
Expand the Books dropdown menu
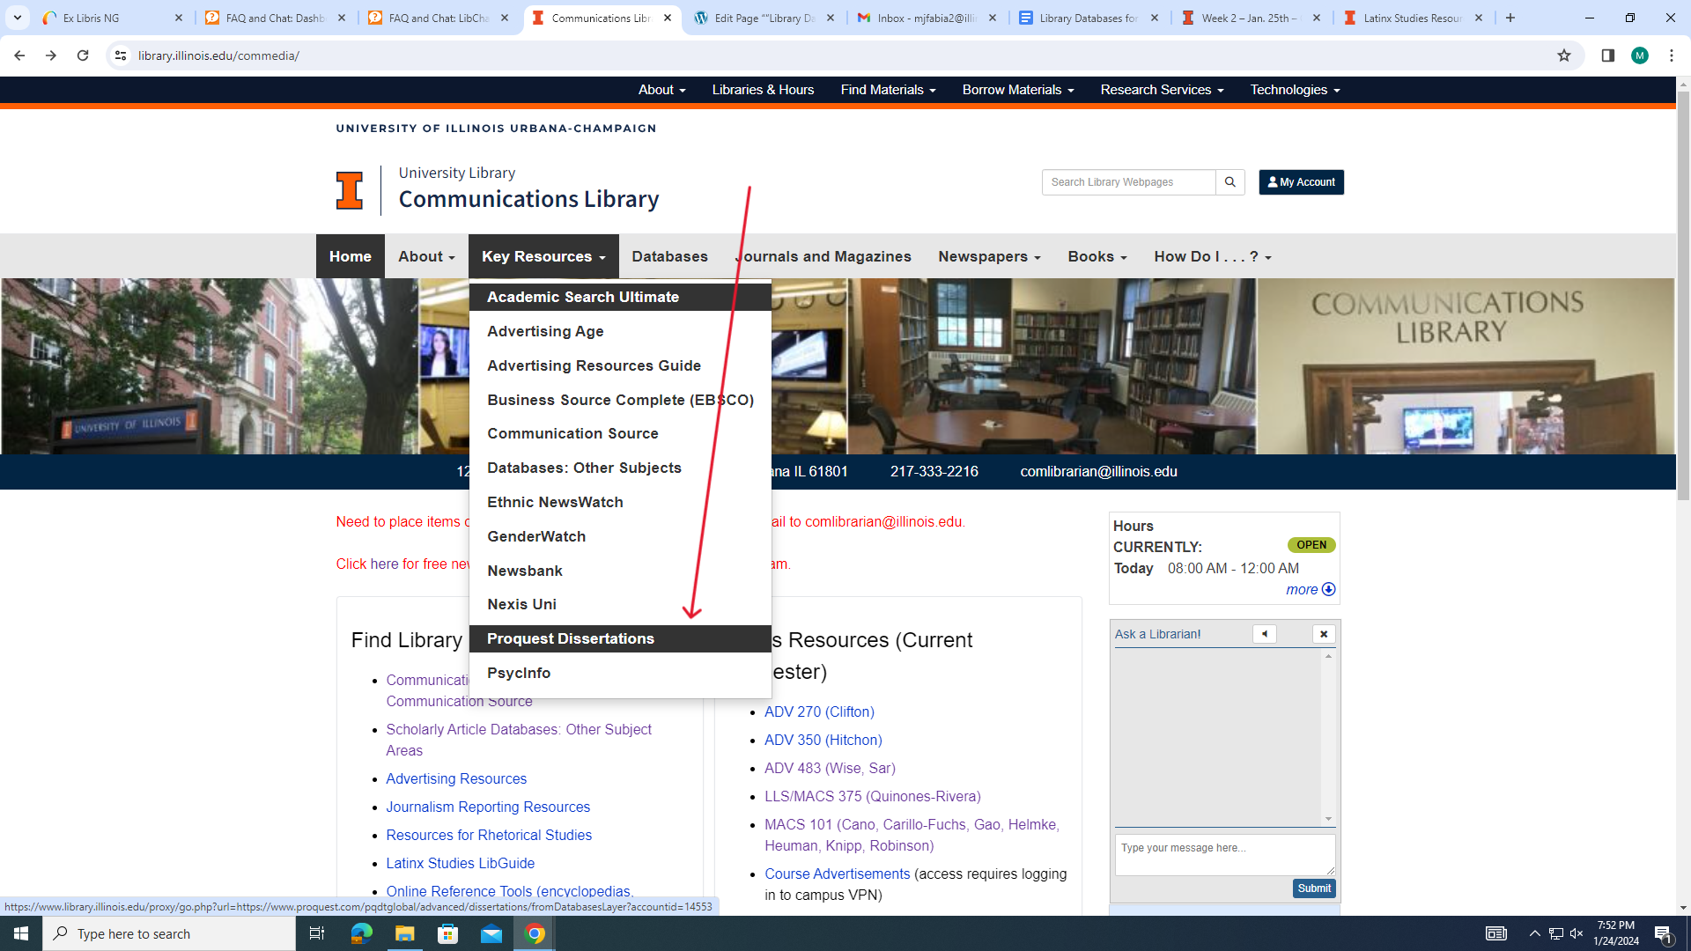pos(1097,256)
